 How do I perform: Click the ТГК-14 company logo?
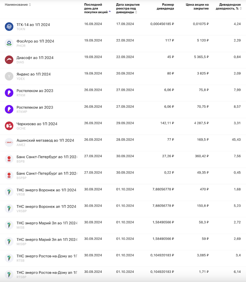click(x=9, y=26)
